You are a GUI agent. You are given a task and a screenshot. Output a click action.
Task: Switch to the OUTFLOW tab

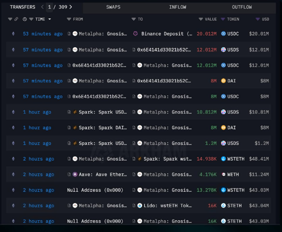[242, 7]
